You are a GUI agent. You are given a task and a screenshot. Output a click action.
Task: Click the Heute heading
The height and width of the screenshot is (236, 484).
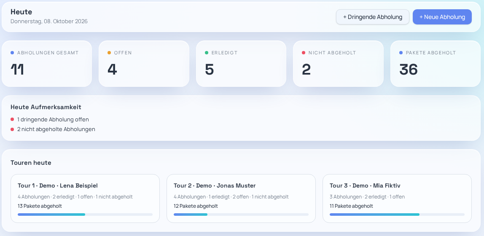tap(22, 12)
